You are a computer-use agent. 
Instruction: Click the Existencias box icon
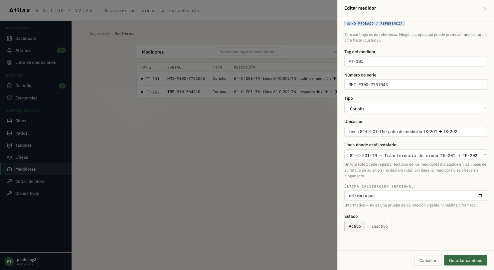(x=10, y=98)
